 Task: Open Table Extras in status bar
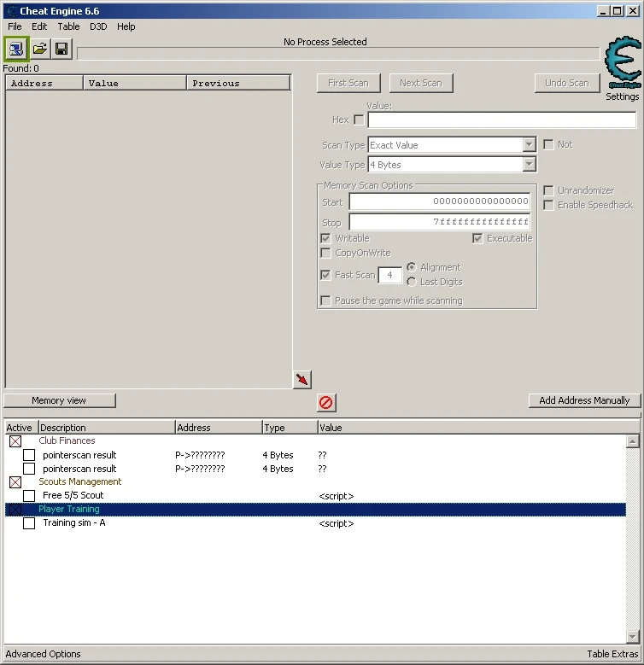(612, 654)
